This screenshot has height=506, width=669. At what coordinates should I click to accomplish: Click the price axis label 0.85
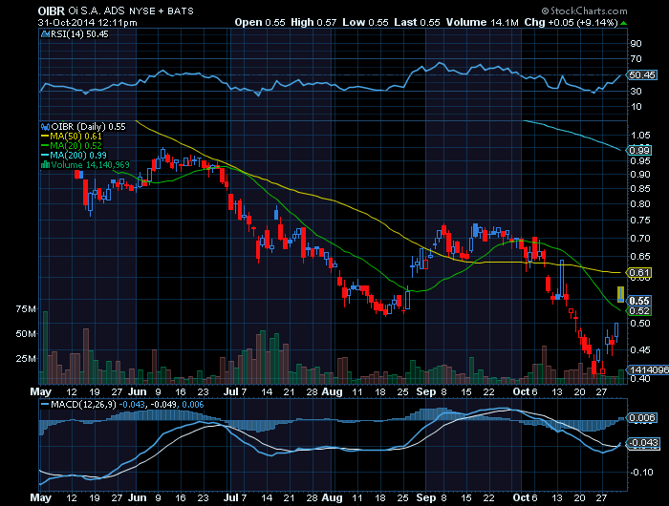[x=640, y=189]
